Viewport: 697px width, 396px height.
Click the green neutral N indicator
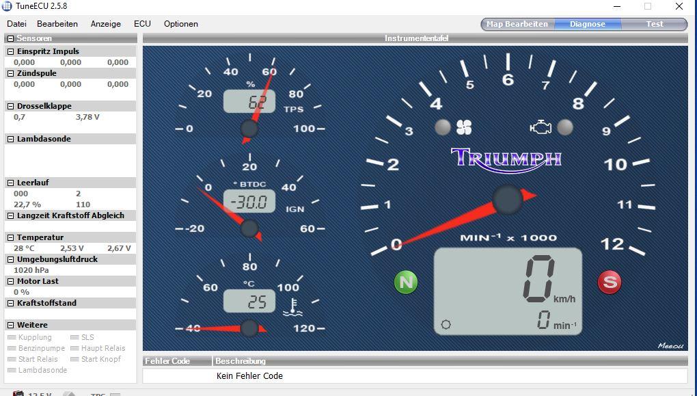tap(406, 282)
